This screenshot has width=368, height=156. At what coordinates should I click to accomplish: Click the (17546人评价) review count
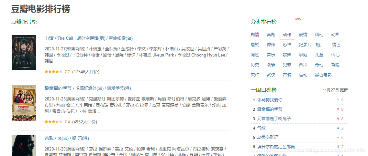coord(86,72)
